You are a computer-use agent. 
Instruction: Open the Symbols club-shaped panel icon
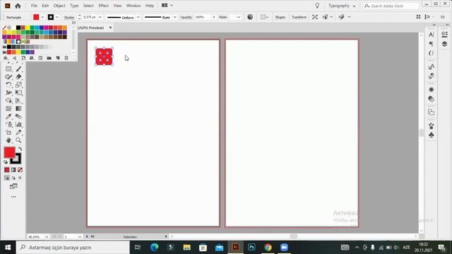432,135
